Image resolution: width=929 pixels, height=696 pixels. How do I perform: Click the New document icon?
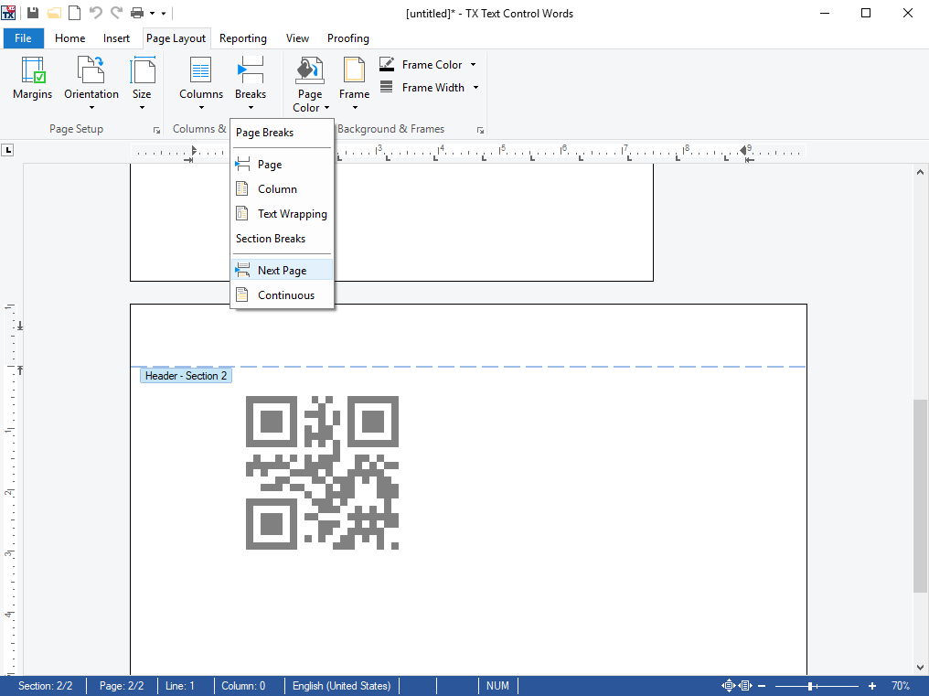coord(75,13)
